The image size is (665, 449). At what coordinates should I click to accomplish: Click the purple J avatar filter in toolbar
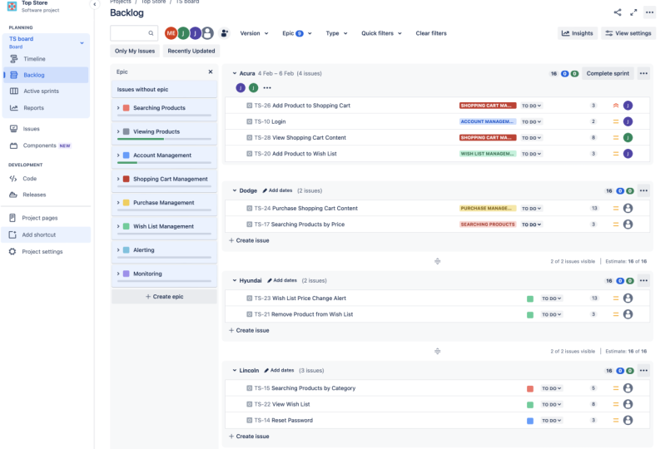pyautogui.click(x=195, y=33)
